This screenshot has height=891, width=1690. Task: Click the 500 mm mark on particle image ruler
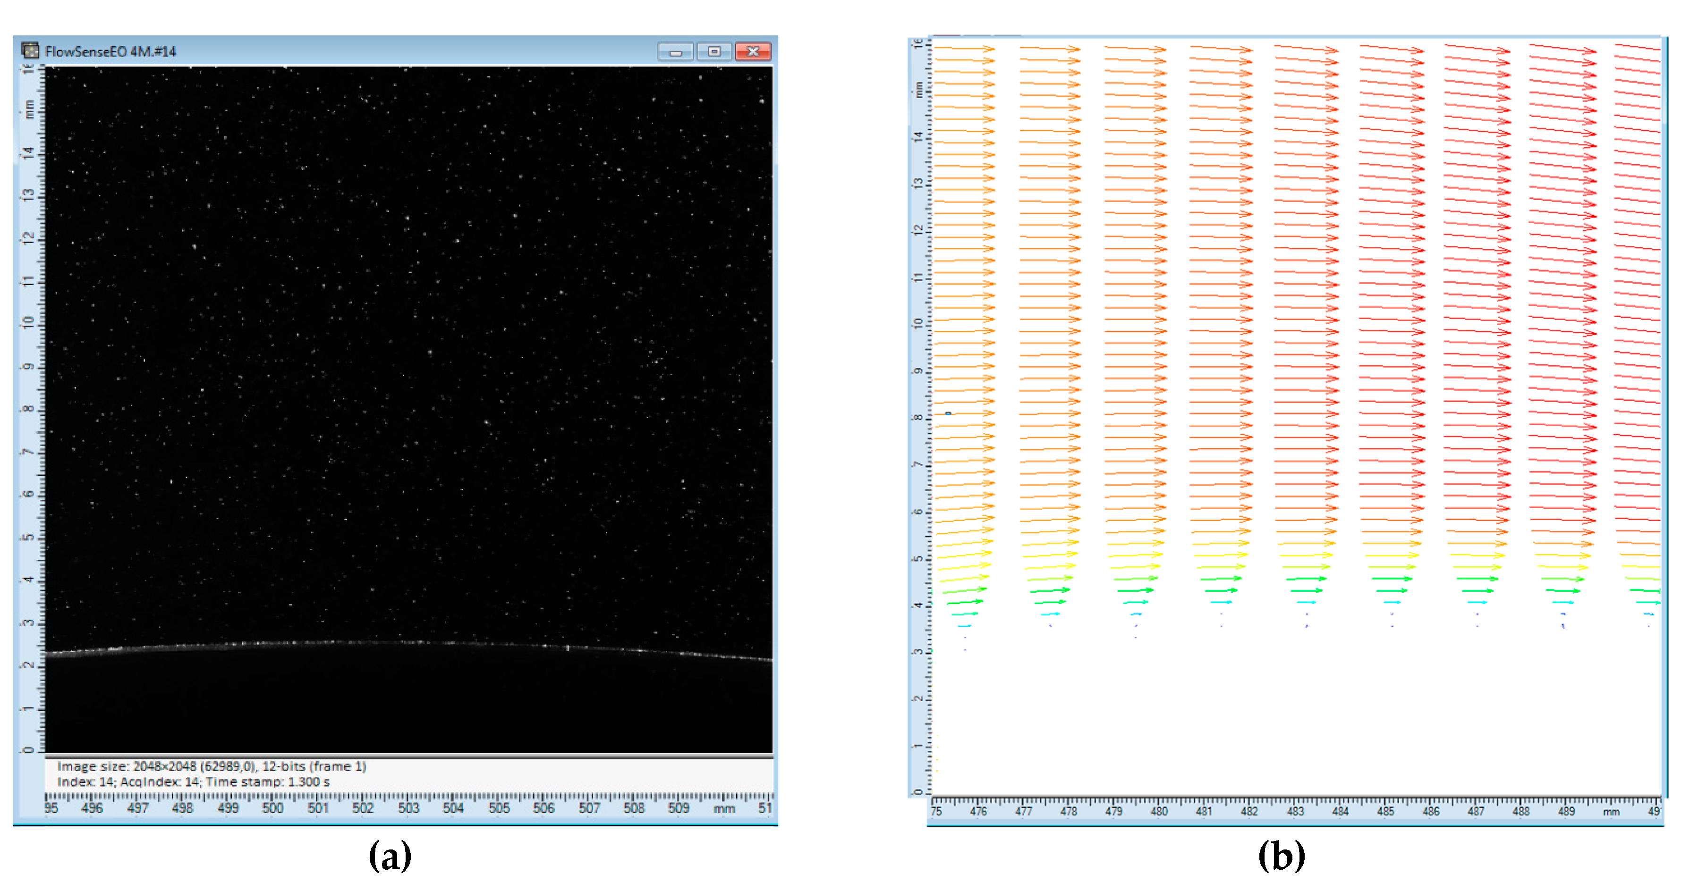tap(272, 808)
